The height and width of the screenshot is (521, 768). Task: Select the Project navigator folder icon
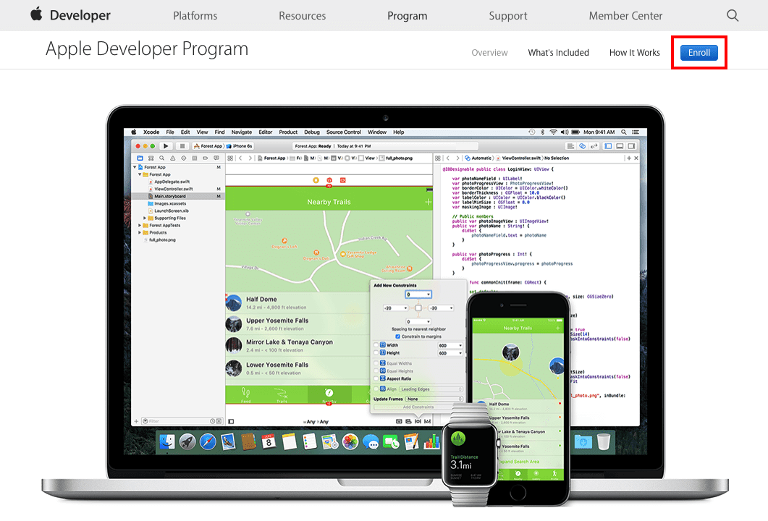coord(140,158)
